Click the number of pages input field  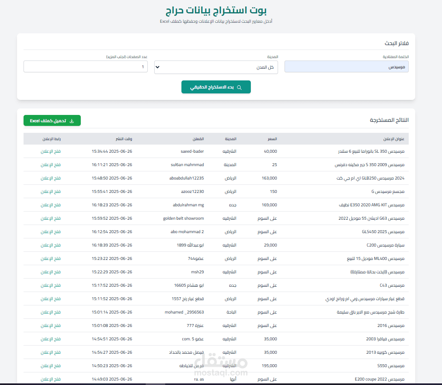coord(86,67)
